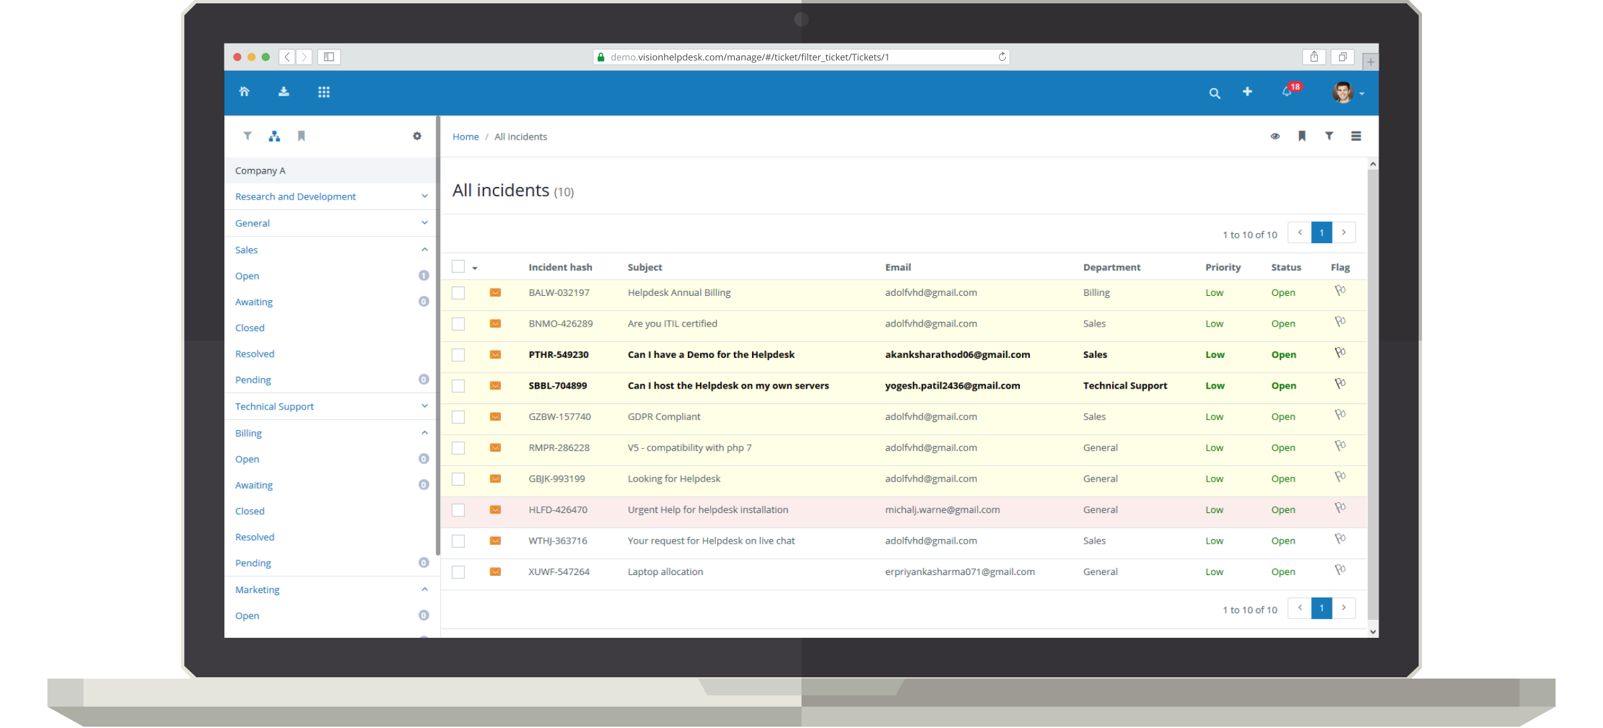This screenshot has width=1603, height=728.
Task: Select checkbox for PTHR-549230 incident
Action: tap(458, 355)
